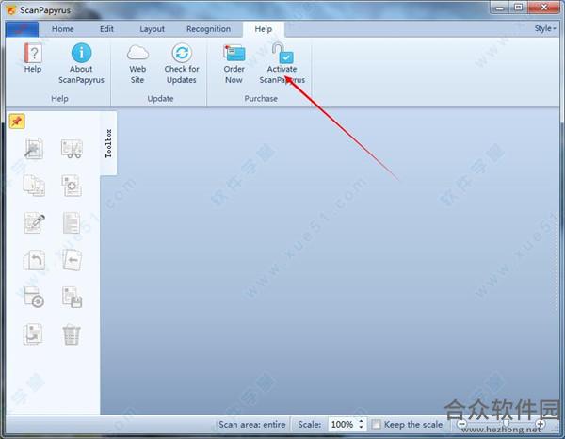Viewport: 565px width, 439px height.
Task: Click the scissors split-page tool
Action: click(72, 149)
